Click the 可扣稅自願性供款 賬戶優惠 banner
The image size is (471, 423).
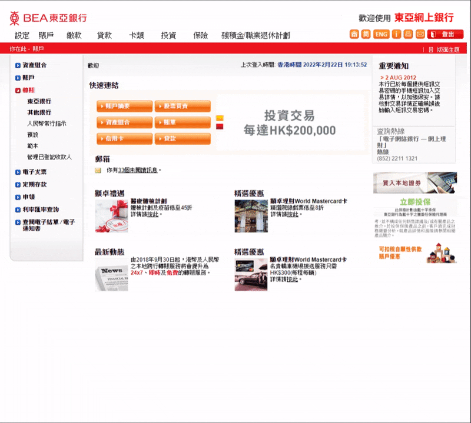pos(417,253)
